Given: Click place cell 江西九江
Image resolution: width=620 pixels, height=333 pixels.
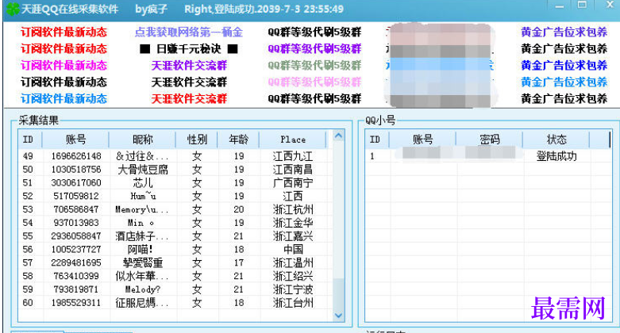Looking at the screenshot, I should point(293,156).
